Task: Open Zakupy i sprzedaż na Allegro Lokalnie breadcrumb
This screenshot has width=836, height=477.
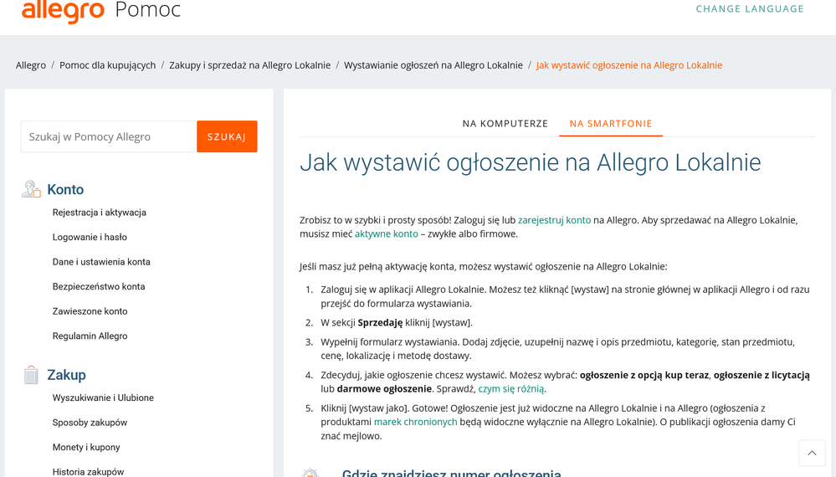Action: pyautogui.click(x=249, y=65)
